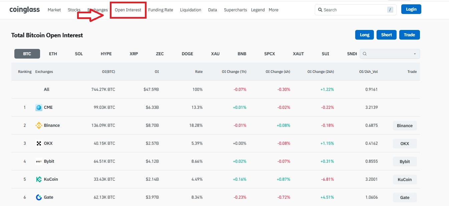Screen dimensions: 449x206
Task: Click the Bybit exchange logo icon
Action: pyautogui.click(x=39, y=161)
